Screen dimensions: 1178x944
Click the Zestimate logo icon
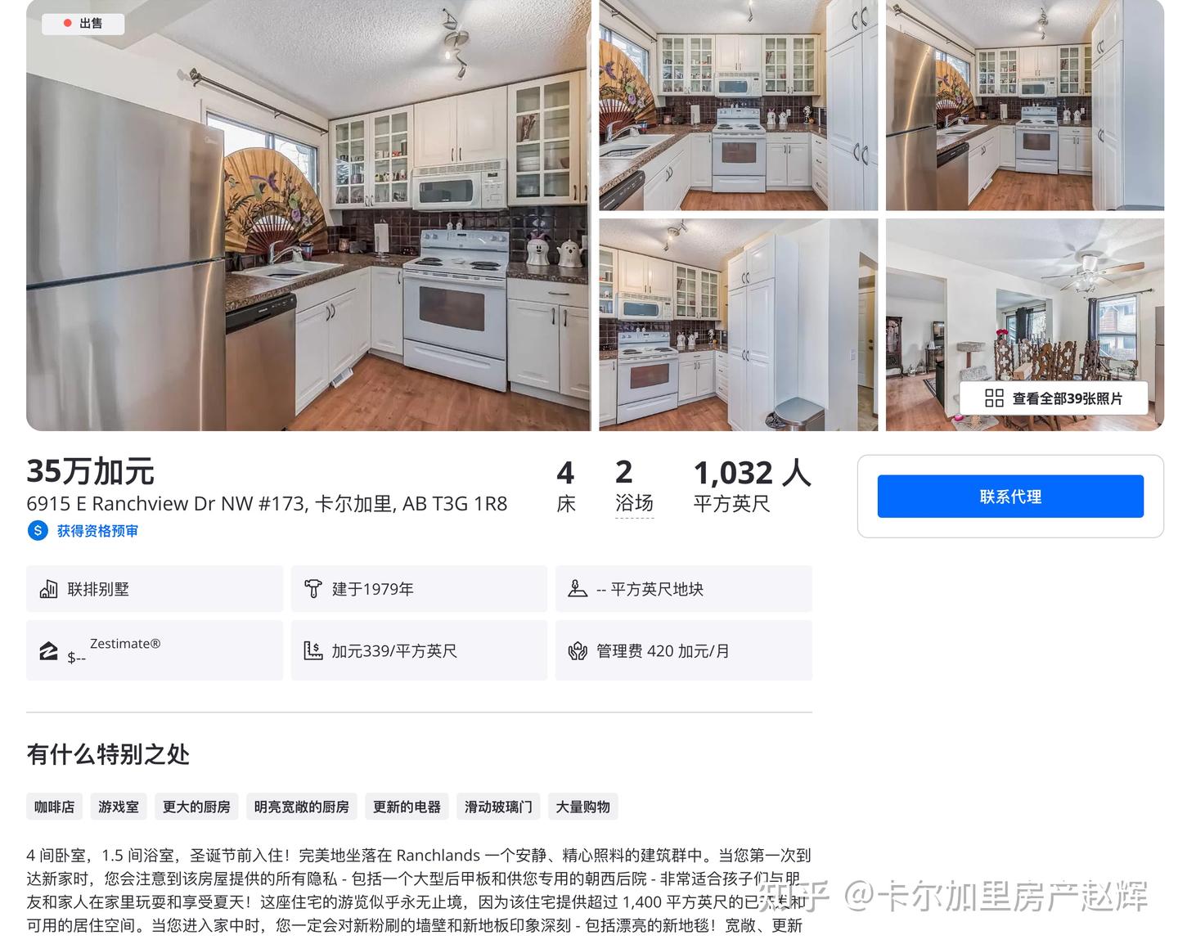coord(48,651)
